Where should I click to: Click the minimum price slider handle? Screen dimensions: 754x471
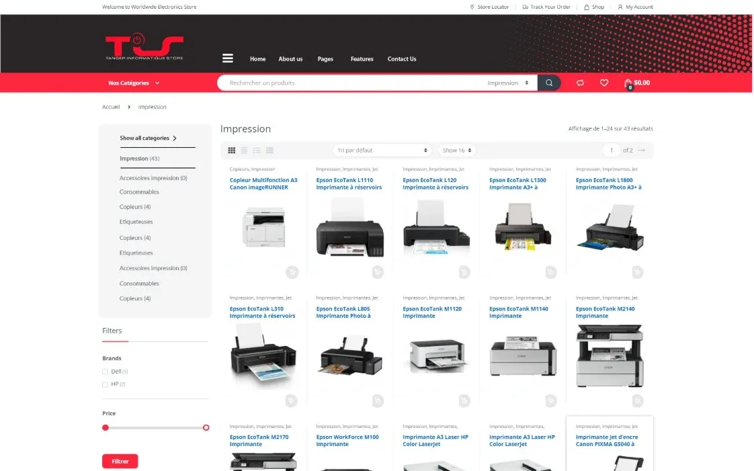[x=106, y=428]
